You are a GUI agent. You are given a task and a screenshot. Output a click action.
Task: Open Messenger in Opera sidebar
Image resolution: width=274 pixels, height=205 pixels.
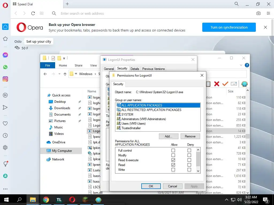[5, 55]
